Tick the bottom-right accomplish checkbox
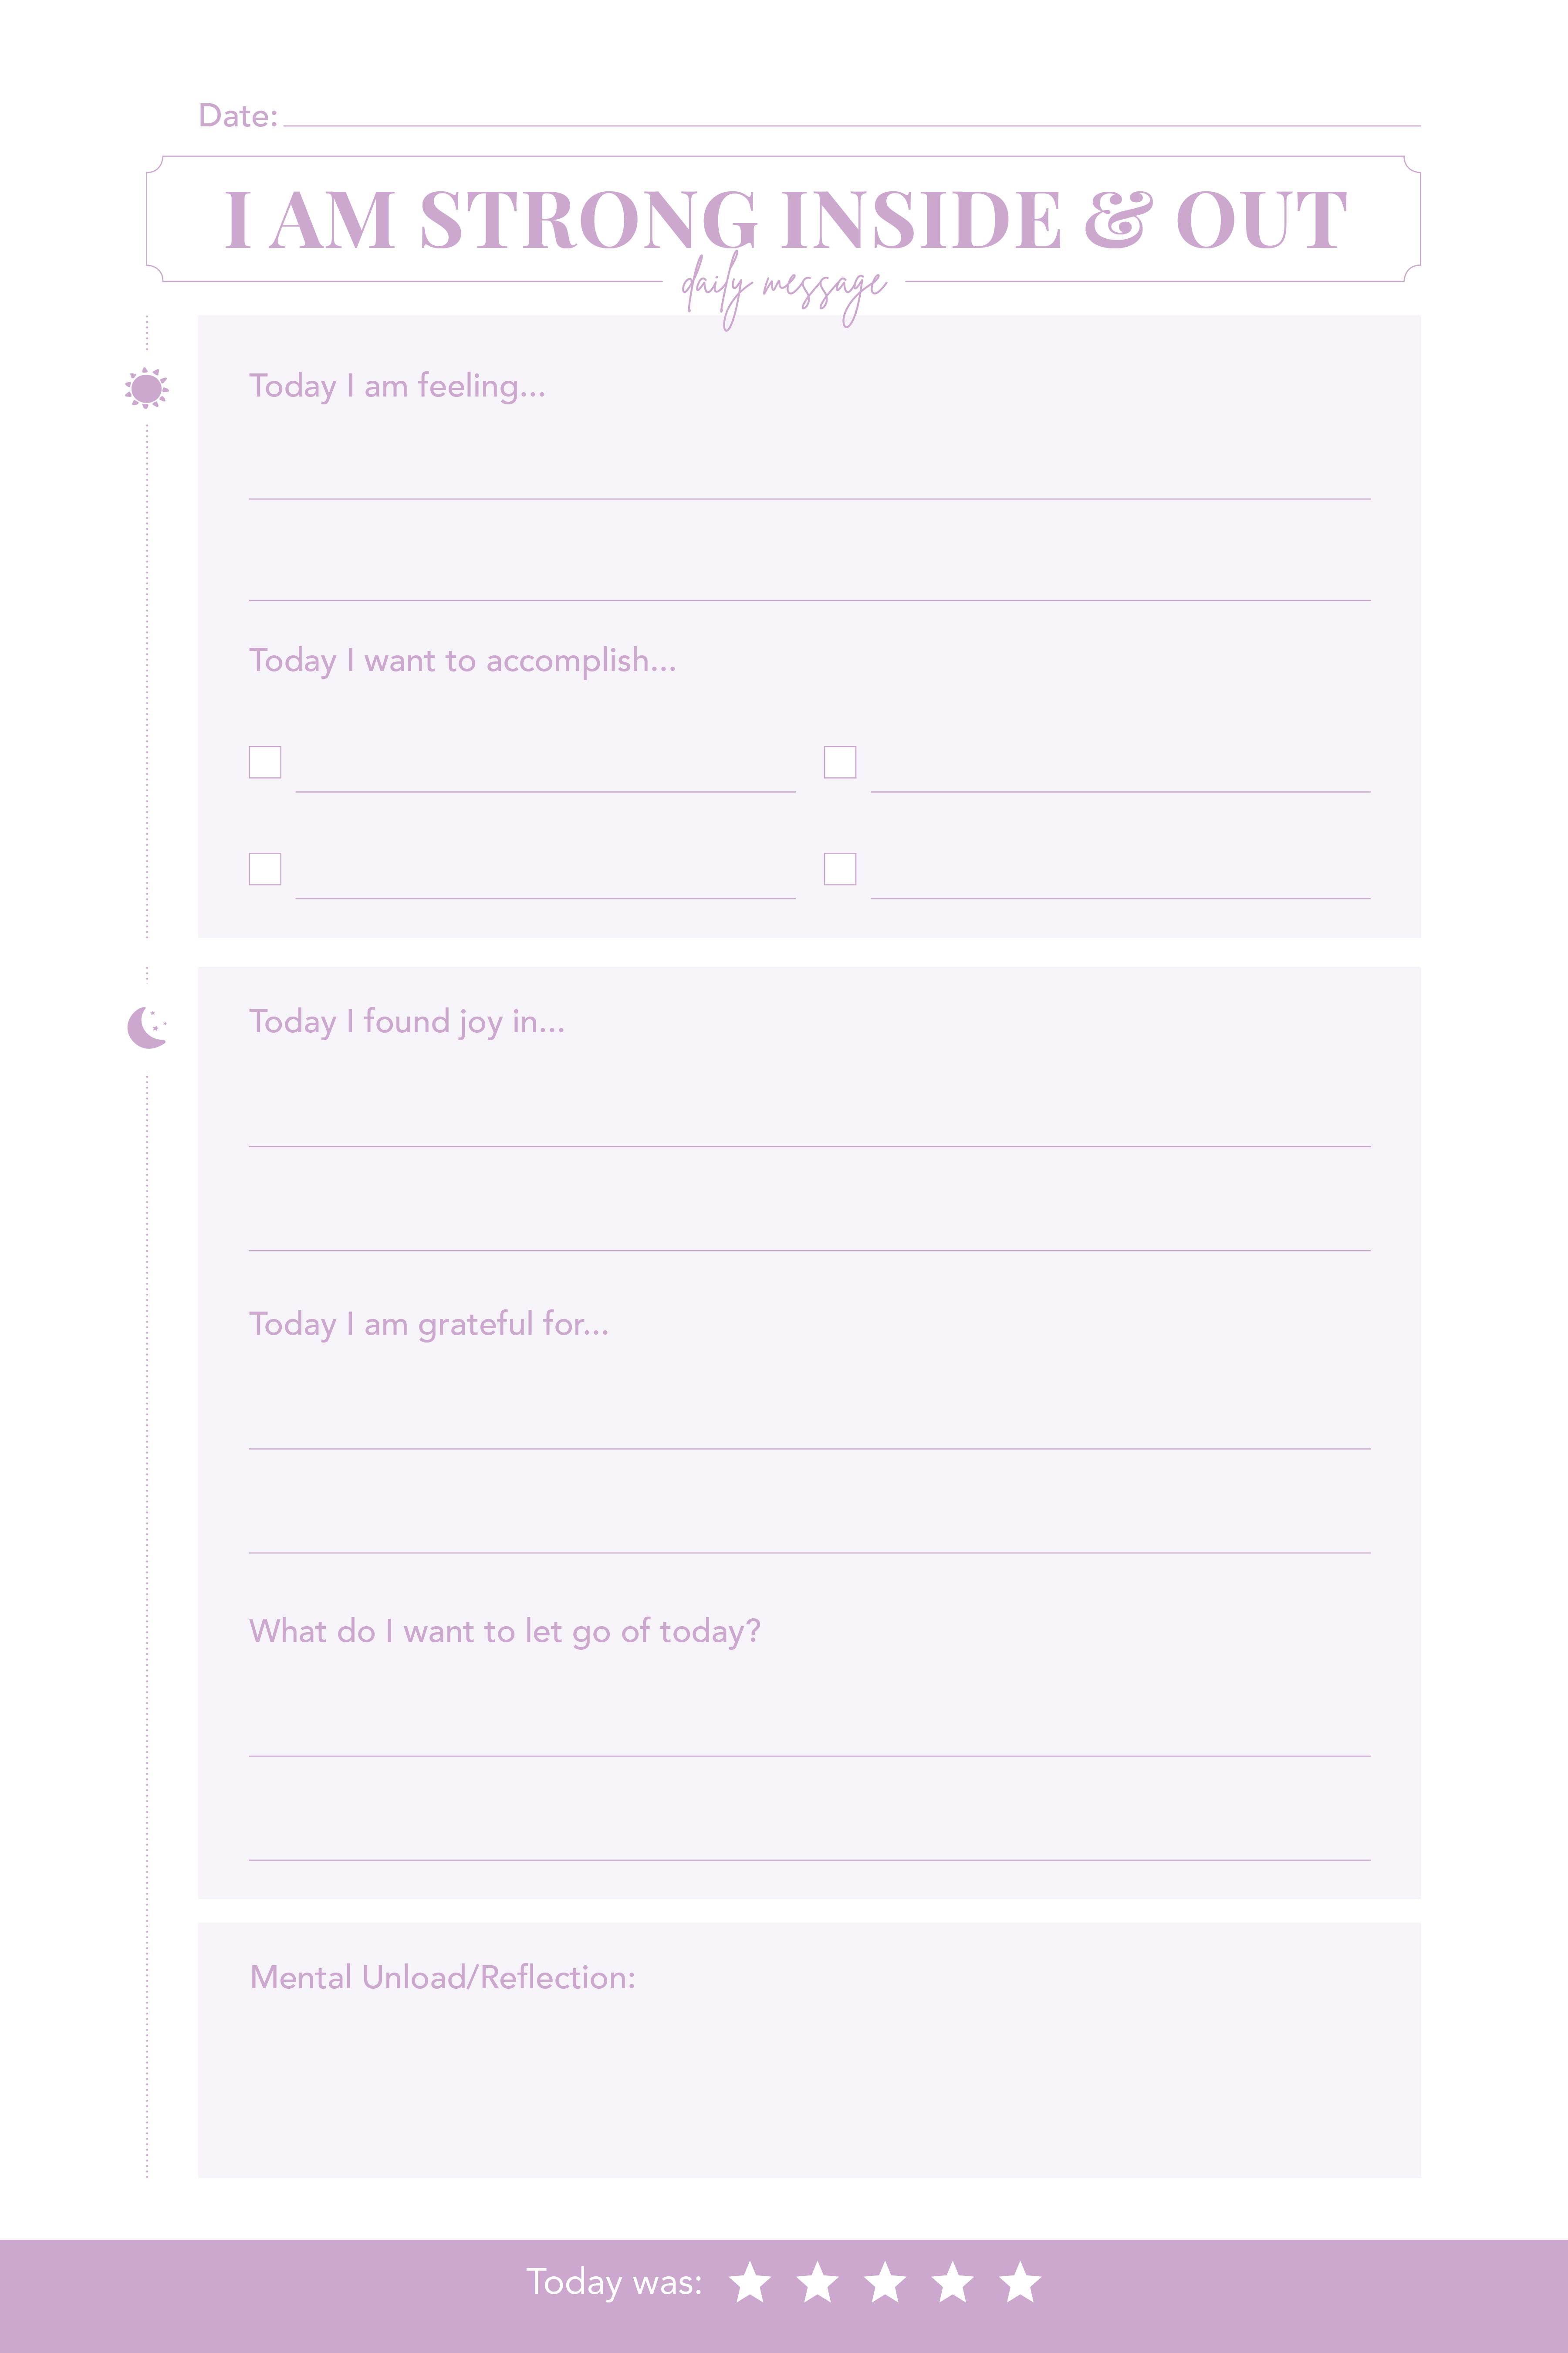 840,868
